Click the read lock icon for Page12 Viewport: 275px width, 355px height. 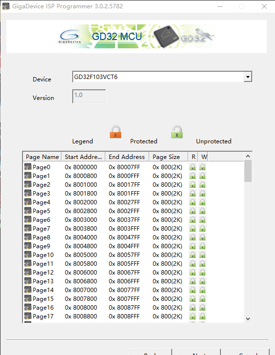pyautogui.click(x=193, y=273)
